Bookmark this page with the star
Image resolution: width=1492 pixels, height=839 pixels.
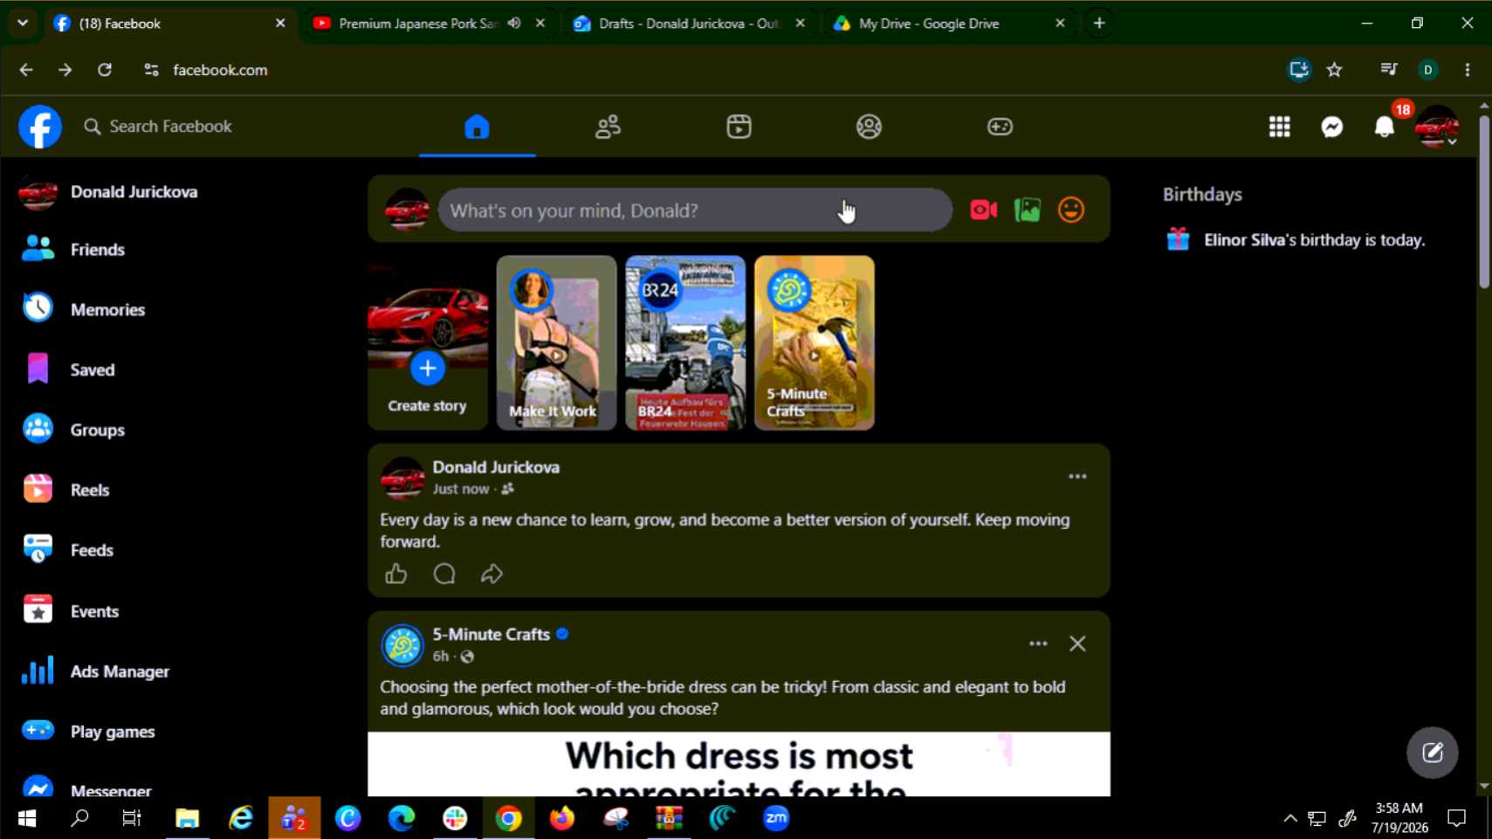pyautogui.click(x=1335, y=70)
